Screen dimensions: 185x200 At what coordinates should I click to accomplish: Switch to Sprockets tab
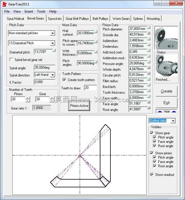pos(55,19)
